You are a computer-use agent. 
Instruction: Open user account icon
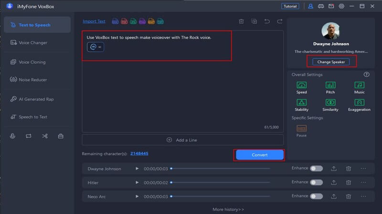pyautogui.click(x=311, y=6)
